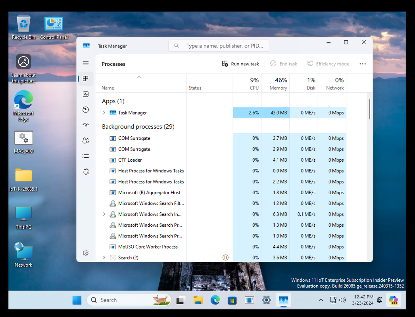Click the 2.6% CPU cell for Task Manager

click(x=247, y=113)
